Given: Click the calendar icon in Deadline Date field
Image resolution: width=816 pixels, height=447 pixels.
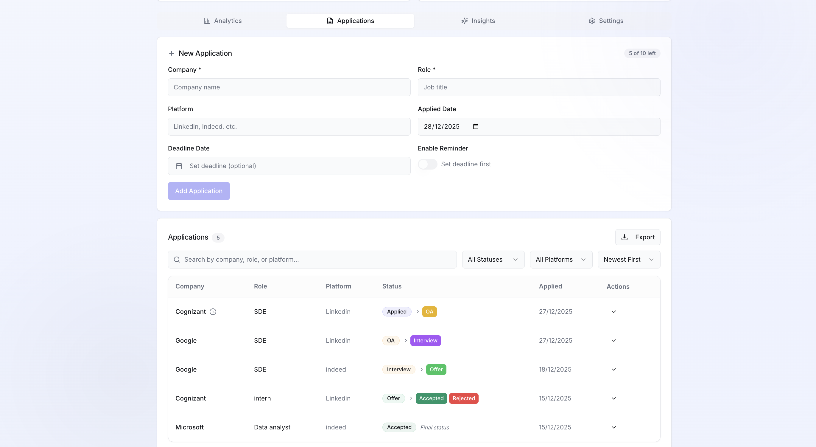Looking at the screenshot, I should pyautogui.click(x=179, y=166).
